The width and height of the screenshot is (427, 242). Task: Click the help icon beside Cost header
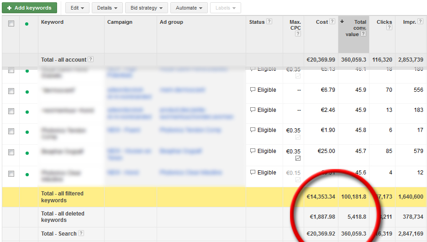(332, 21)
